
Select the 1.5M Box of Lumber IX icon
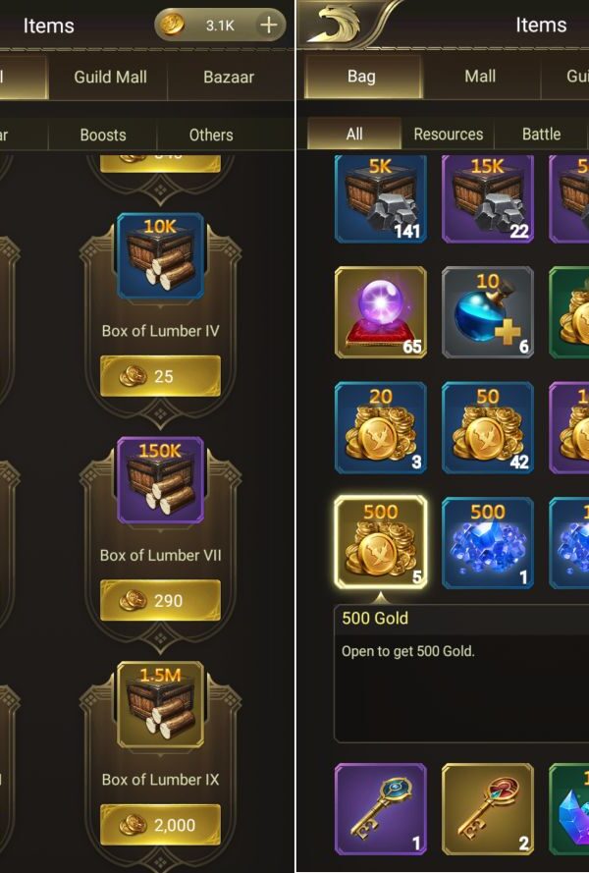click(x=160, y=705)
